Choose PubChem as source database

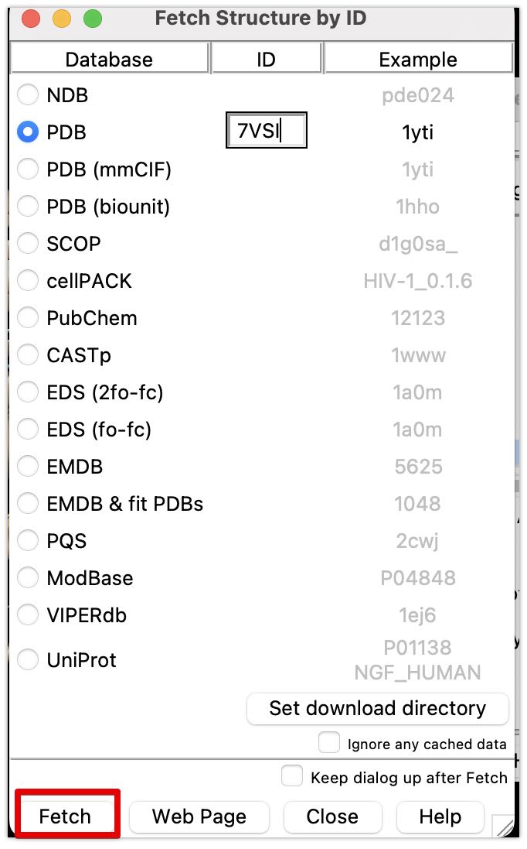(x=28, y=317)
